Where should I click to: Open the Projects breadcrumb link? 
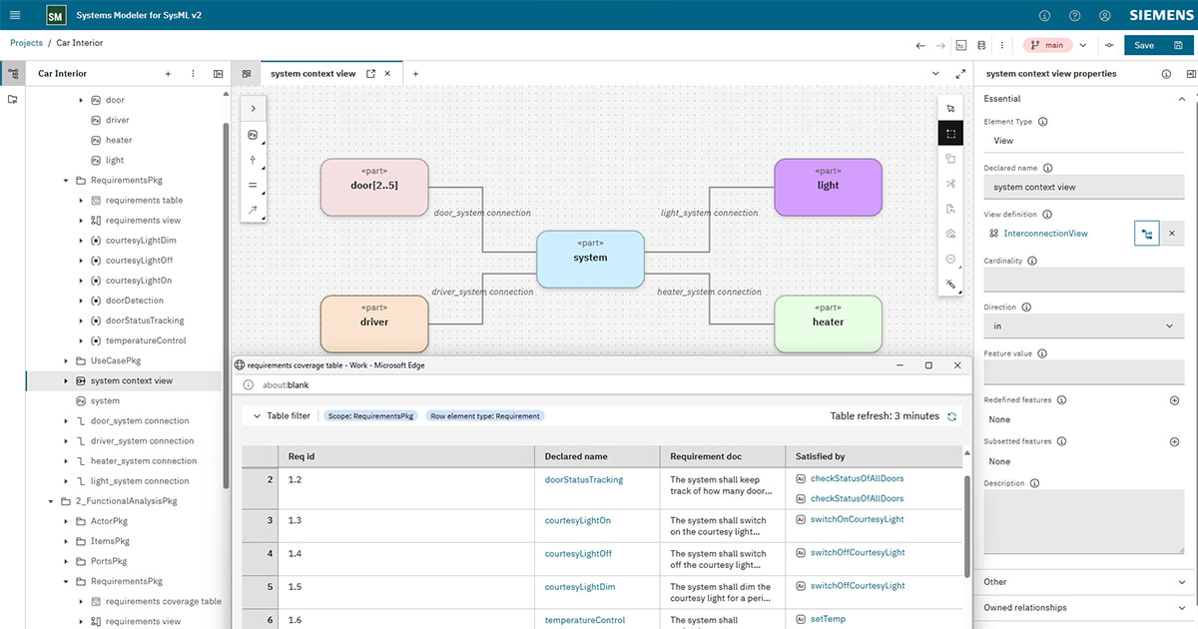point(26,43)
